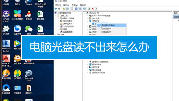Open the 帮助(H) menu
179x101 pixels.
pos(83,5)
